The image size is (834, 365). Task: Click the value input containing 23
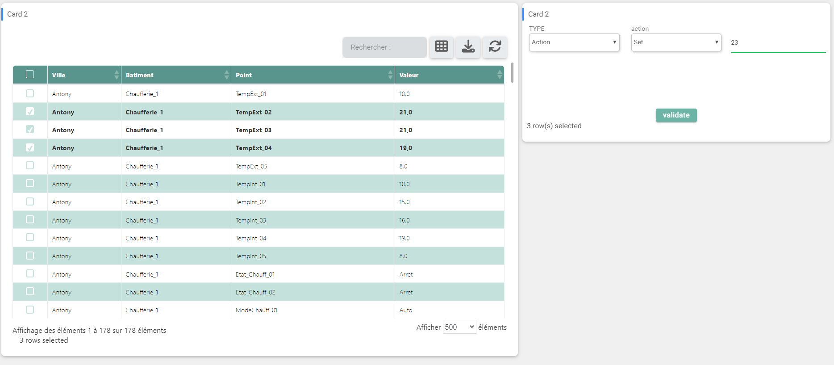click(777, 43)
